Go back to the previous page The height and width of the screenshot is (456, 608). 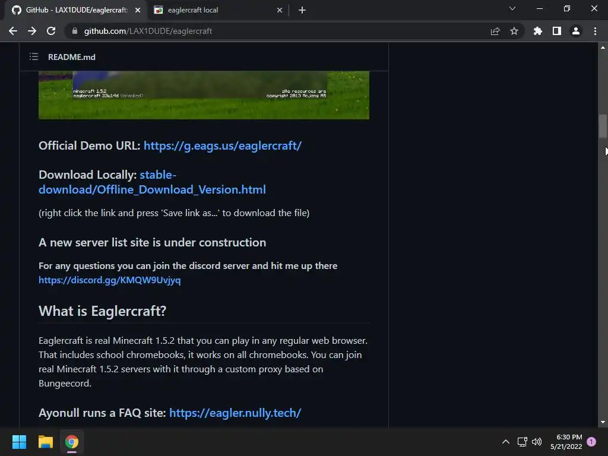click(13, 31)
